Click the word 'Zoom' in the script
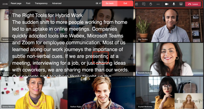This screenshot has height=109, width=204. 28,43
